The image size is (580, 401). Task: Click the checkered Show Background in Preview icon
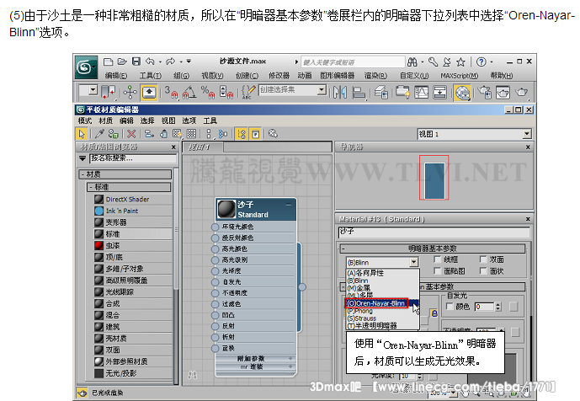pos(191,134)
